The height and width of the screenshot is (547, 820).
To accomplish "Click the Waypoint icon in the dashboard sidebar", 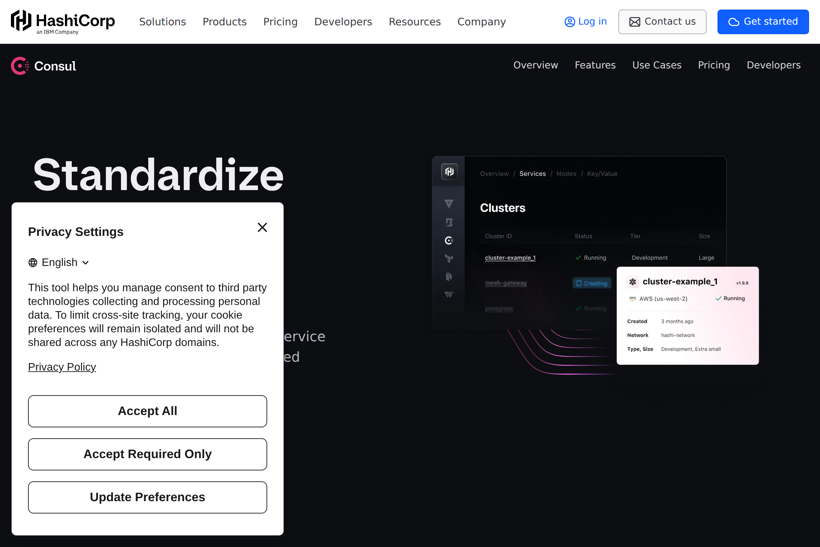I will (449, 295).
